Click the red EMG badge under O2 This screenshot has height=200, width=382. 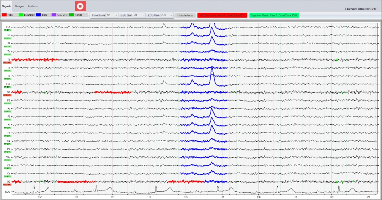click(7, 185)
